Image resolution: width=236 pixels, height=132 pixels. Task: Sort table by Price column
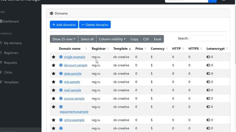click(140, 49)
